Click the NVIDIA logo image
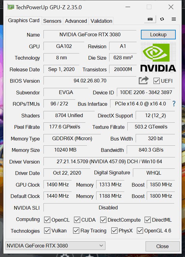The width and height of the screenshot is (185, 257). coord(158,57)
